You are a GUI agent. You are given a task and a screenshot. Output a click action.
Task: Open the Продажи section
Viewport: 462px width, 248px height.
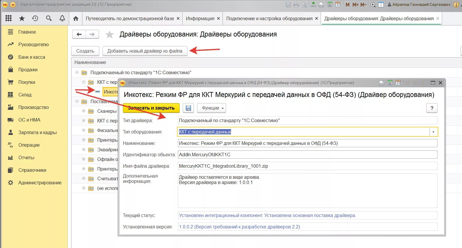point(28,70)
